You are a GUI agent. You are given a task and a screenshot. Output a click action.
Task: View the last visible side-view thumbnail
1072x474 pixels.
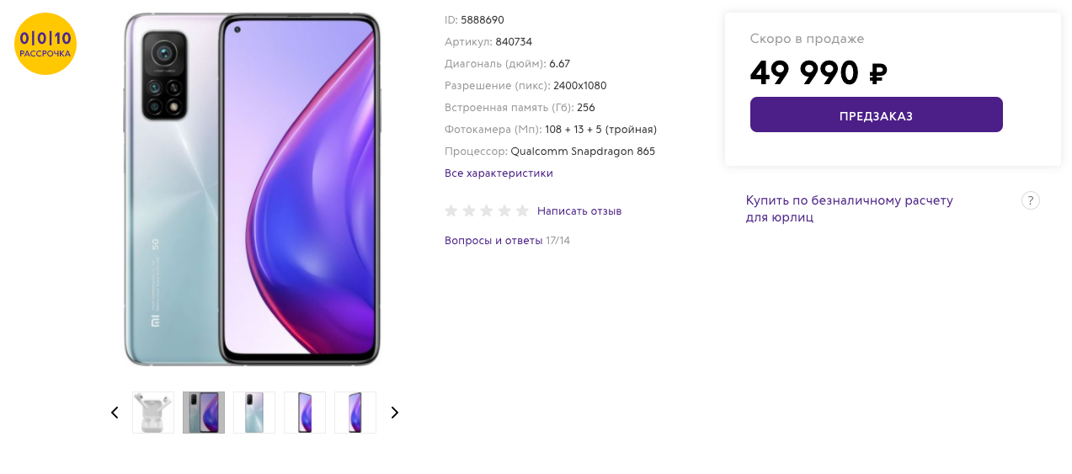click(355, 413)
